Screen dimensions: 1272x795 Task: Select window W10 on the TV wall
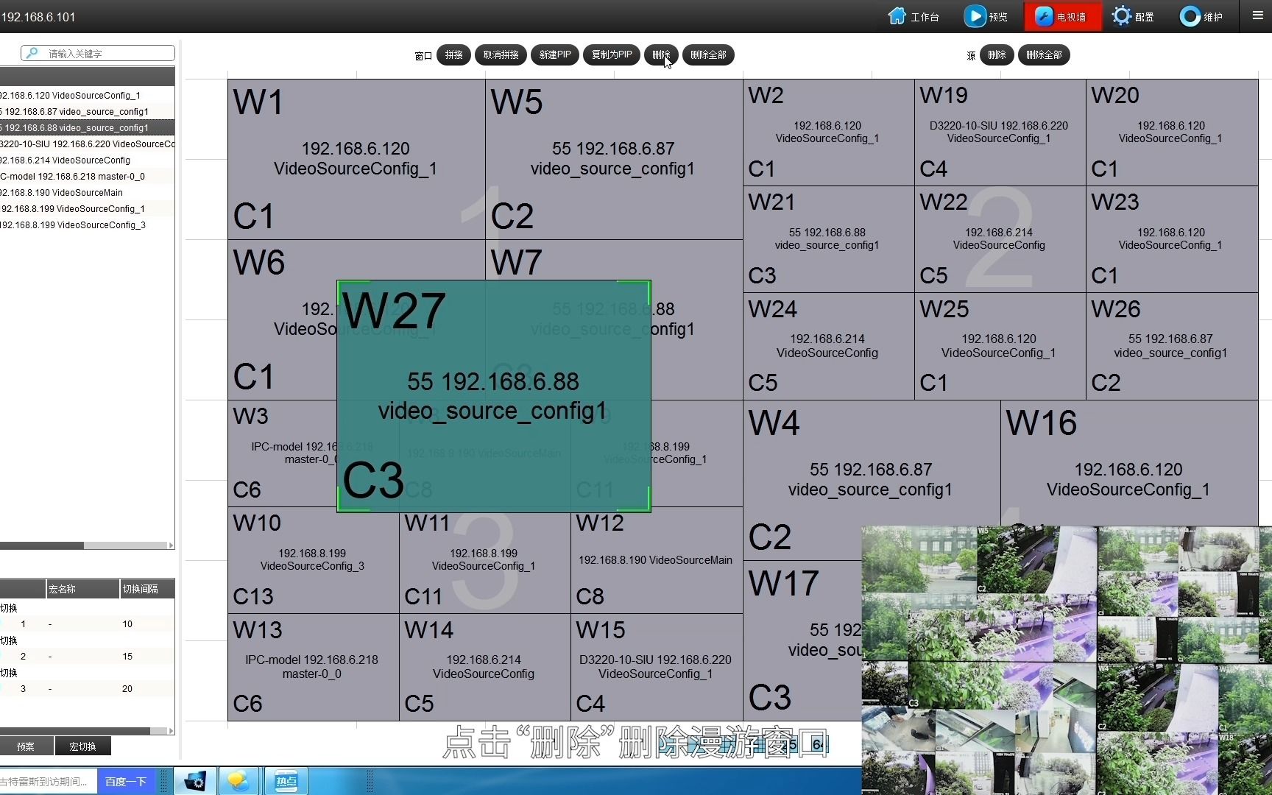313,560
